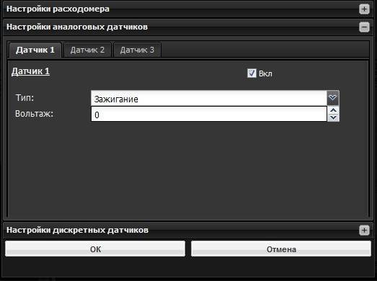Switch to the Датчик 2 tab
The width and height of the screenshot is (377, 281).
coord(87,50)
